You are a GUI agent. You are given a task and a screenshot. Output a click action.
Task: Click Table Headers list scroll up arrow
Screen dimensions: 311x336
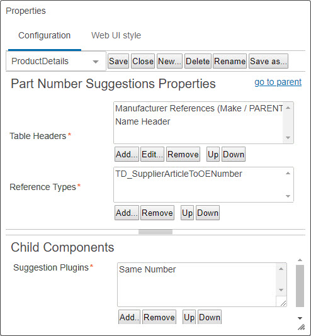[288, 108]
